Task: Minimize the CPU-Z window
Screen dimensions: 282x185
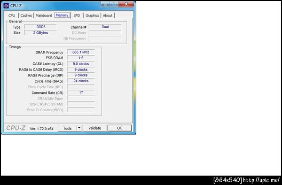Action: tap(105, 5)
